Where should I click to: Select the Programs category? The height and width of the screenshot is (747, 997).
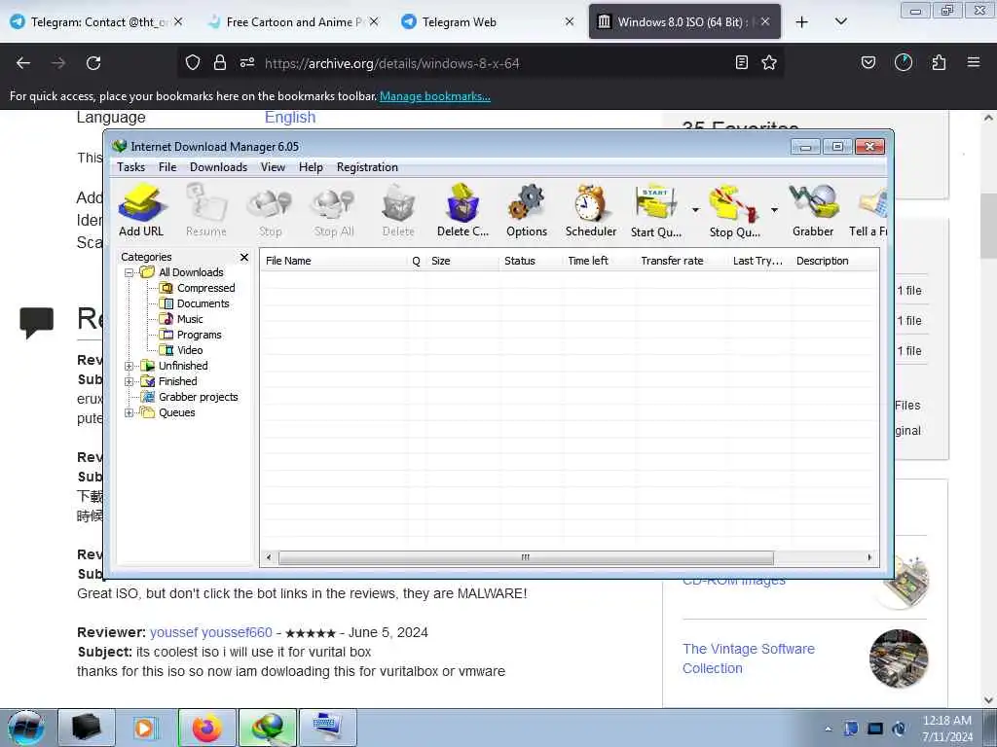(x=190, y=335)
